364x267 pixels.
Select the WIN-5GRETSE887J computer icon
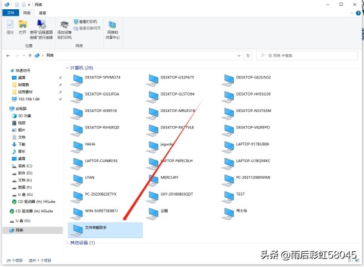pos(77,214)
